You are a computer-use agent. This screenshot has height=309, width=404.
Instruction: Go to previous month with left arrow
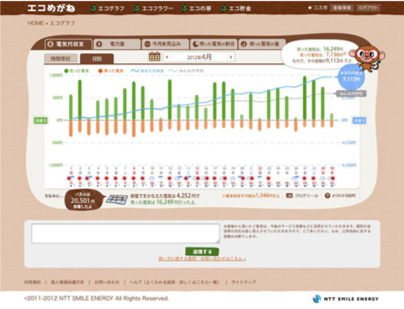pos(167,57)
